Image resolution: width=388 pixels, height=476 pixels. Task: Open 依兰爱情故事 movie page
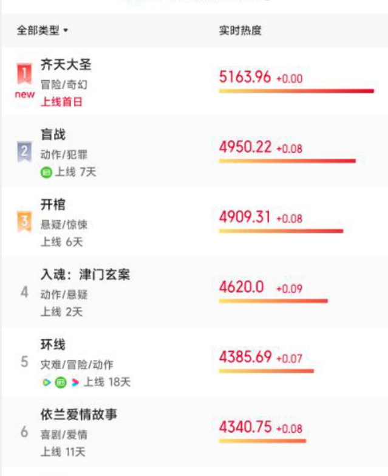(79, 415)
